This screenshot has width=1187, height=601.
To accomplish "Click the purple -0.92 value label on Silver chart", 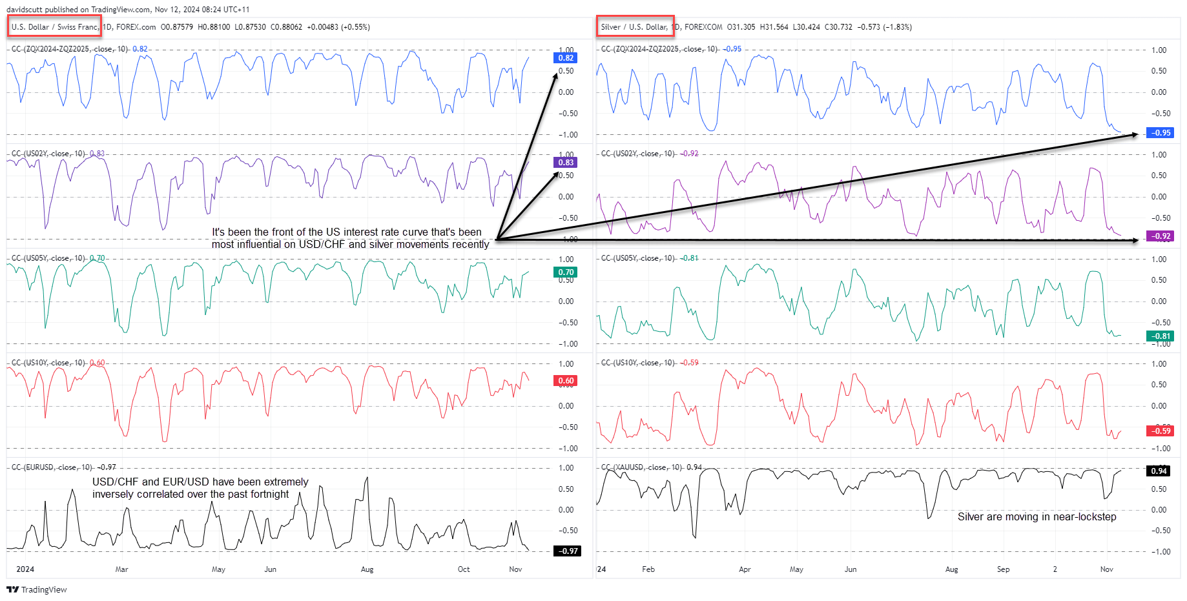I will 1161,236.
